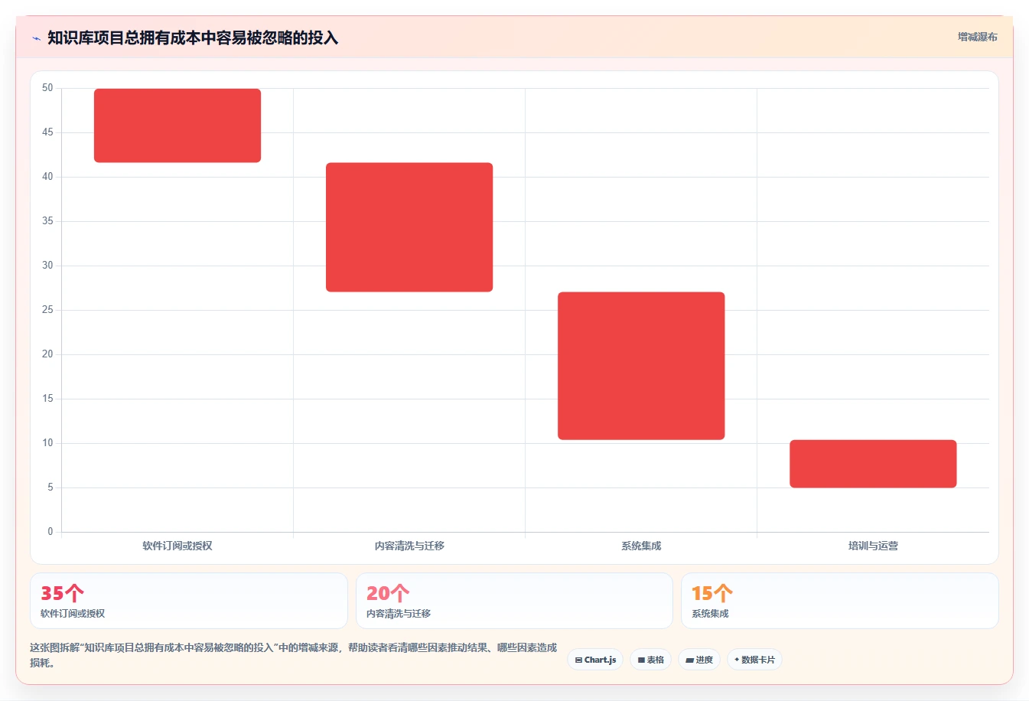This screenshot has width=1029, height=701.
Task: Click the 20个 data card
Action: [x=514, y=601]
